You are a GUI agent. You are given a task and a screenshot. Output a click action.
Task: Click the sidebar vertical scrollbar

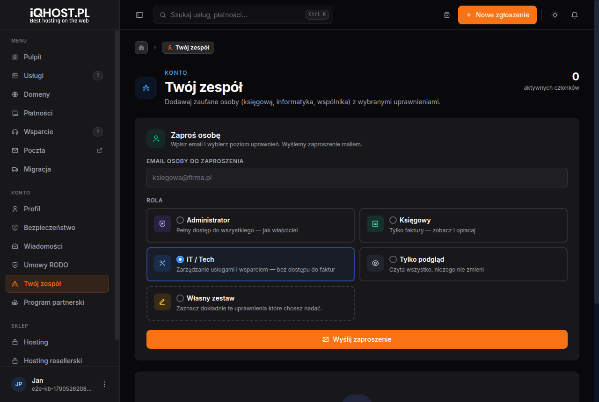point(117,185)
